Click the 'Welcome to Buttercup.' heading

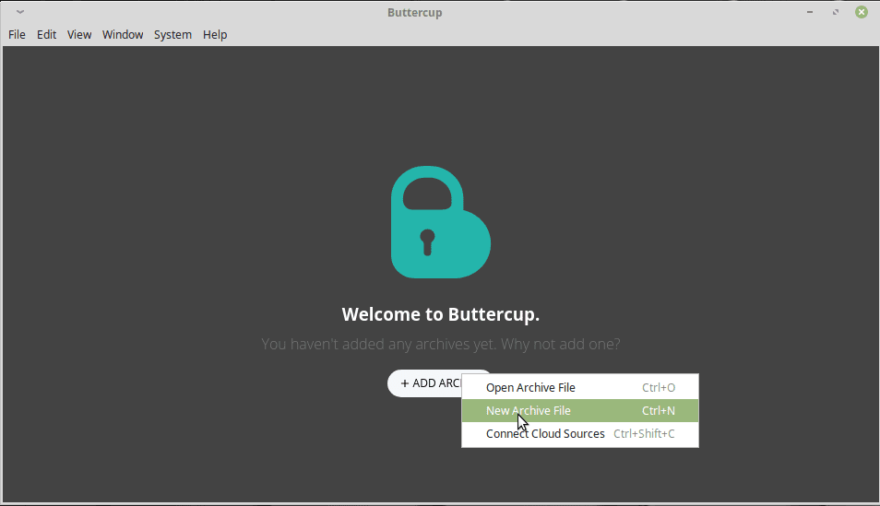pyautogui.click(x=441, y=314)
